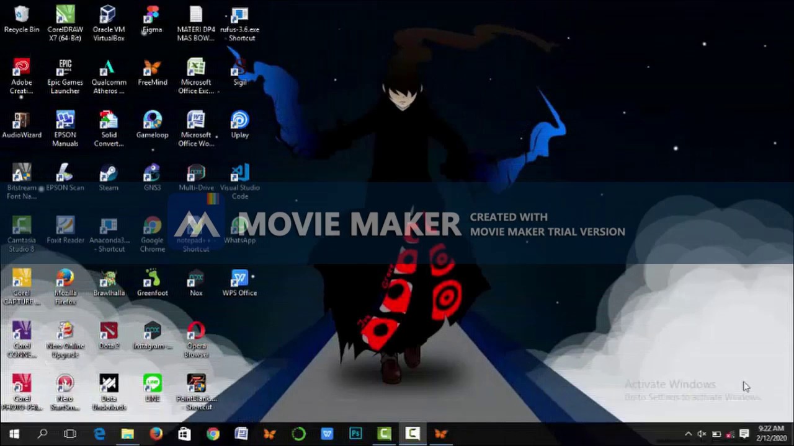This screenshot has height=446, width=794.
Task: Click the Anaconda3 shortcut icon
Action: (x=109, y=234)
